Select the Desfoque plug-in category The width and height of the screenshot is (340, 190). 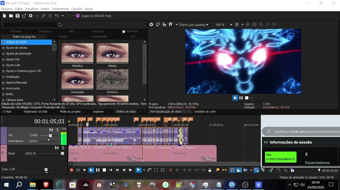point(45,31)
